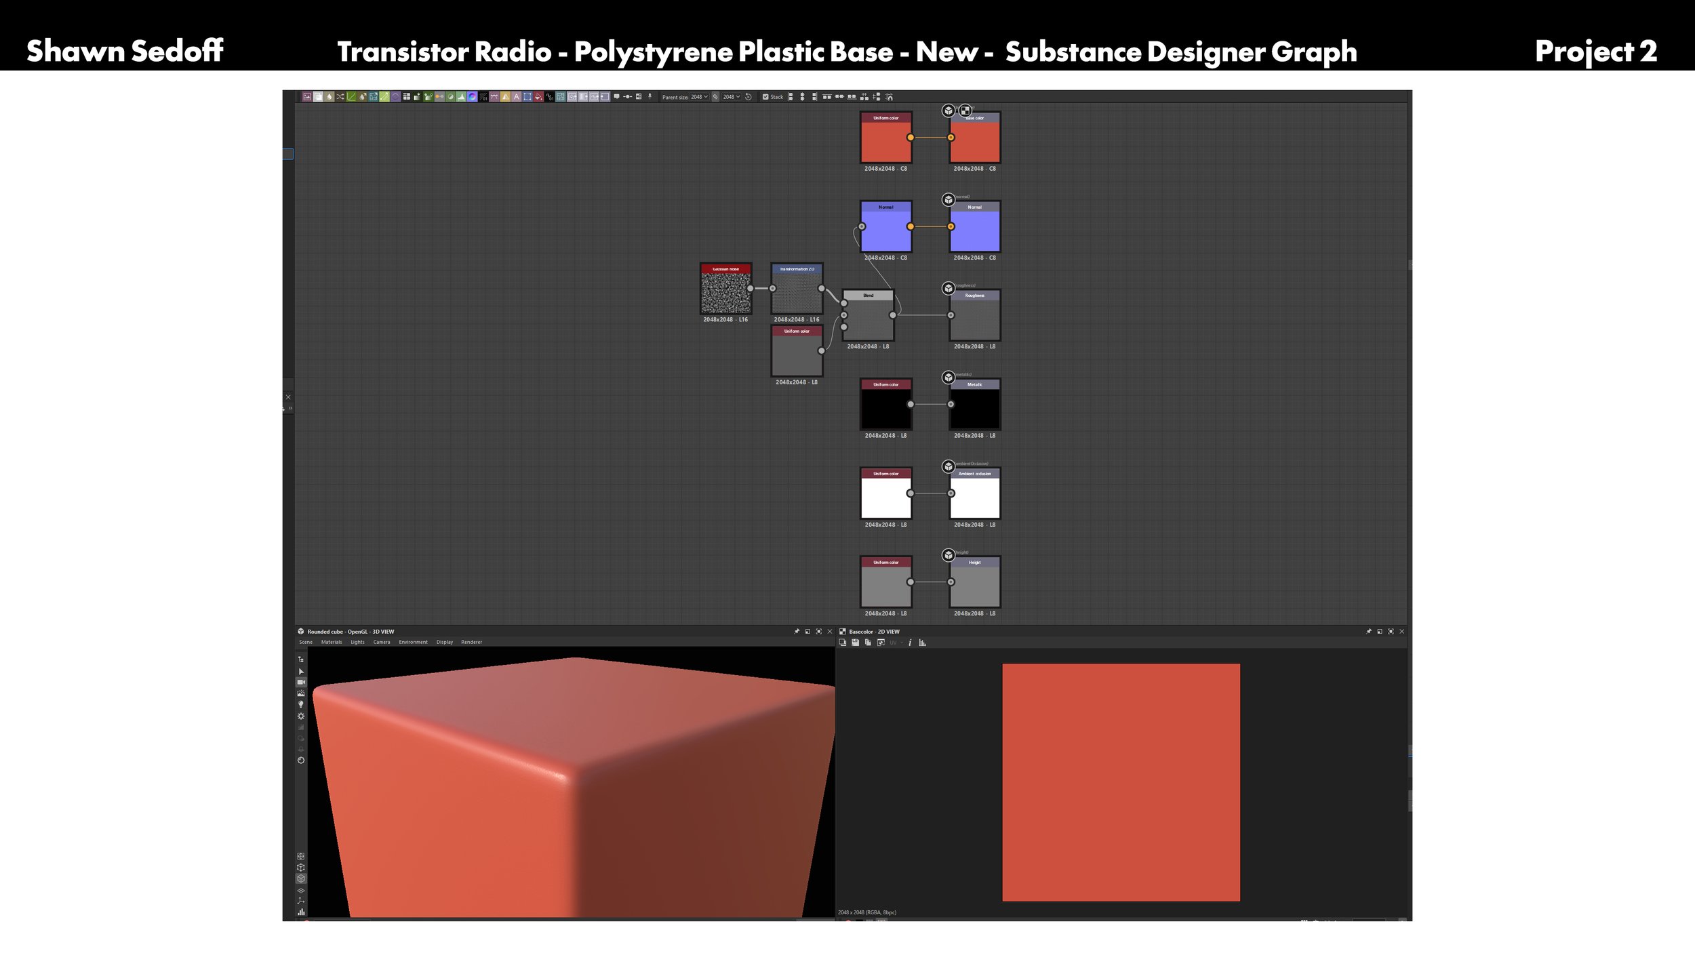Open the Display menu in 3D view

tap(445, 642)
